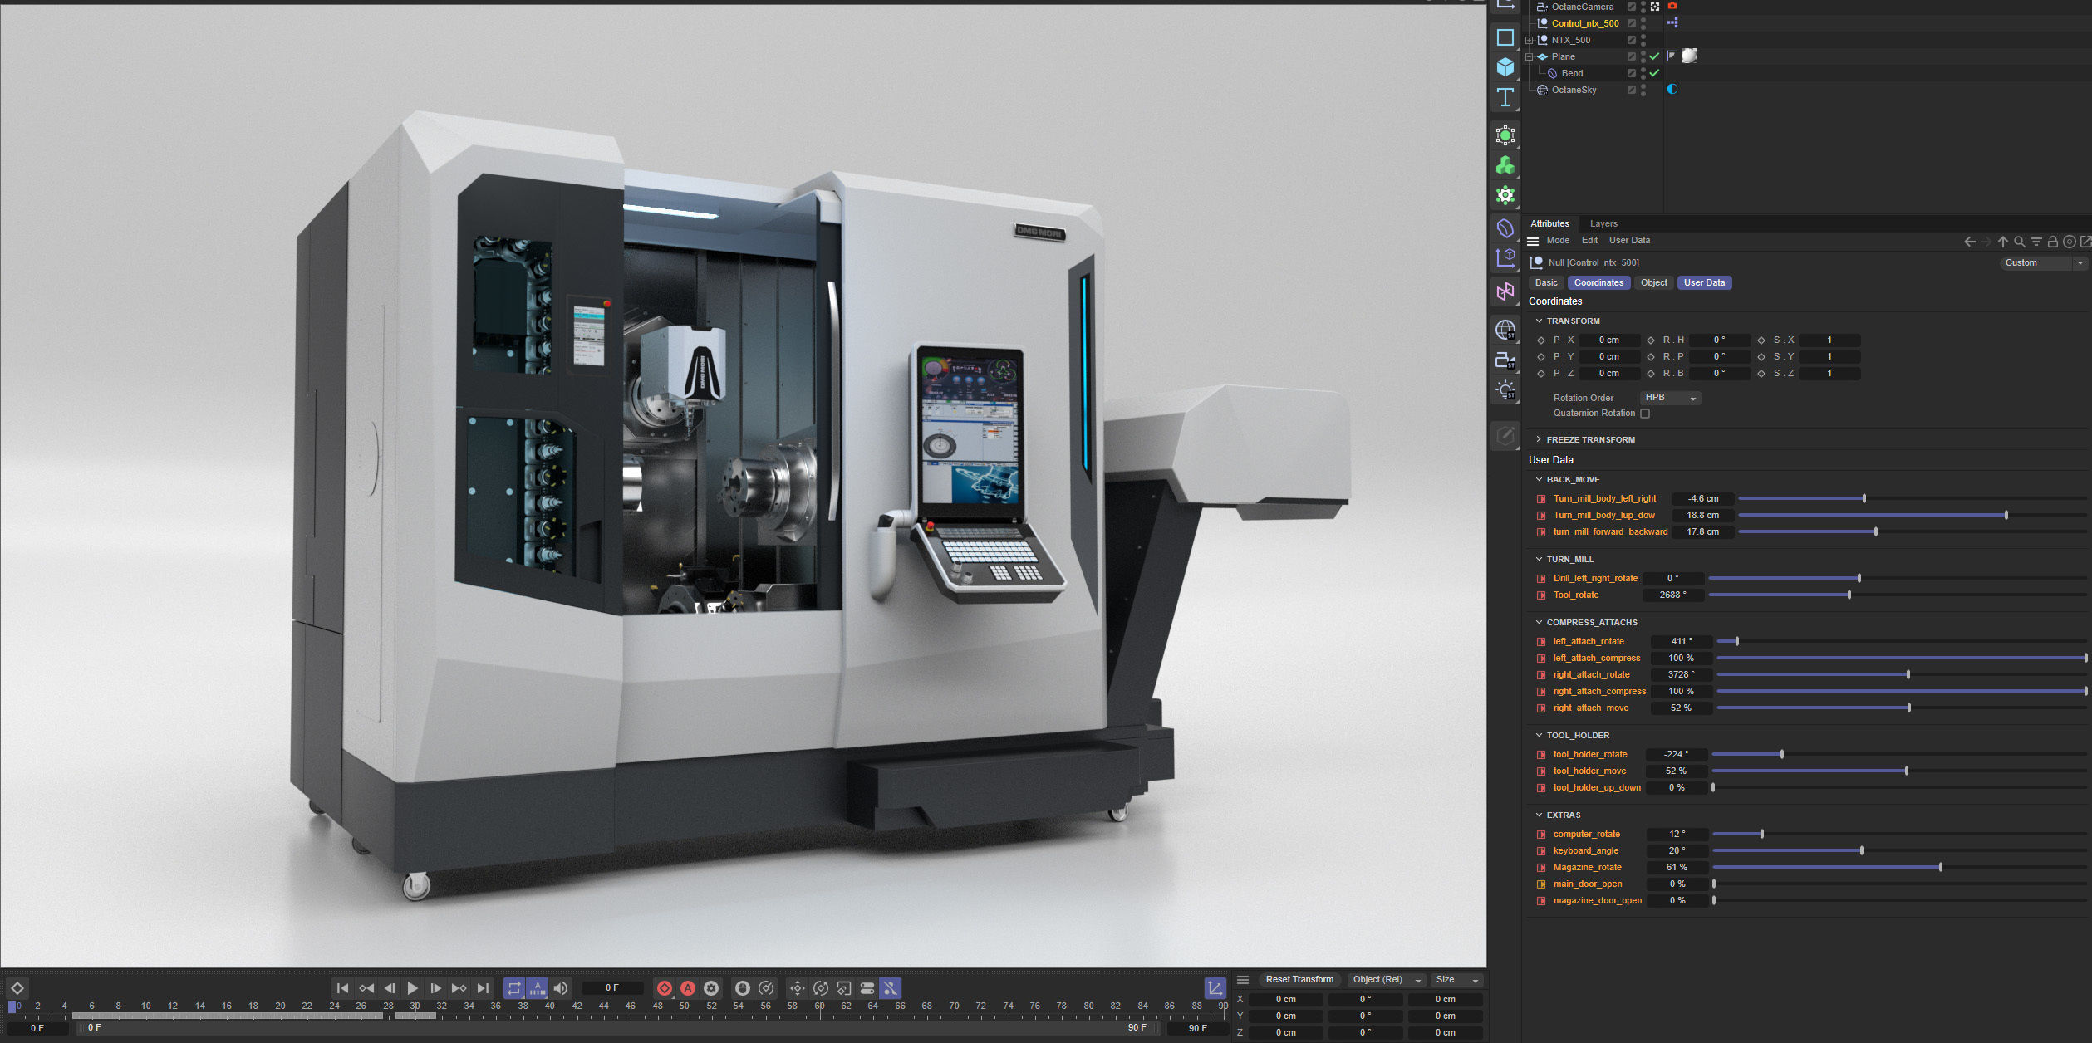Click the main_door_open slider track
Image resolution: width=2092 pixels, height=1043 pixels.
1898,884
